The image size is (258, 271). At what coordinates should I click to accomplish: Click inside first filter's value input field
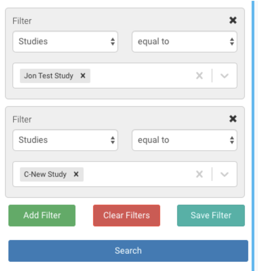click(141, 76)
